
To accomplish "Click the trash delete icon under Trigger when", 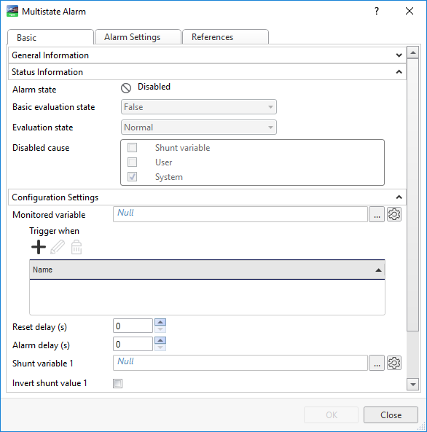I will click(x=77, y=247).
